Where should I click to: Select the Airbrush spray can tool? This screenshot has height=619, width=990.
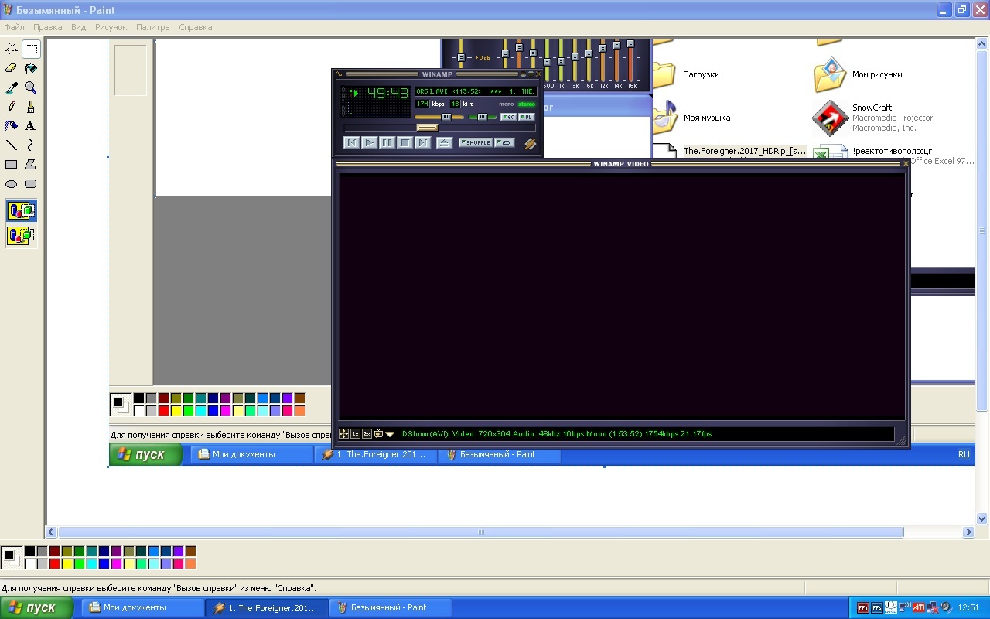click(x=12, y=126)
